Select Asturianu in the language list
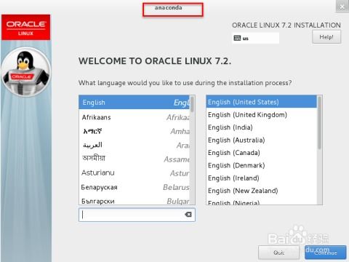This screenshot has height=262, width=349. 135,173
